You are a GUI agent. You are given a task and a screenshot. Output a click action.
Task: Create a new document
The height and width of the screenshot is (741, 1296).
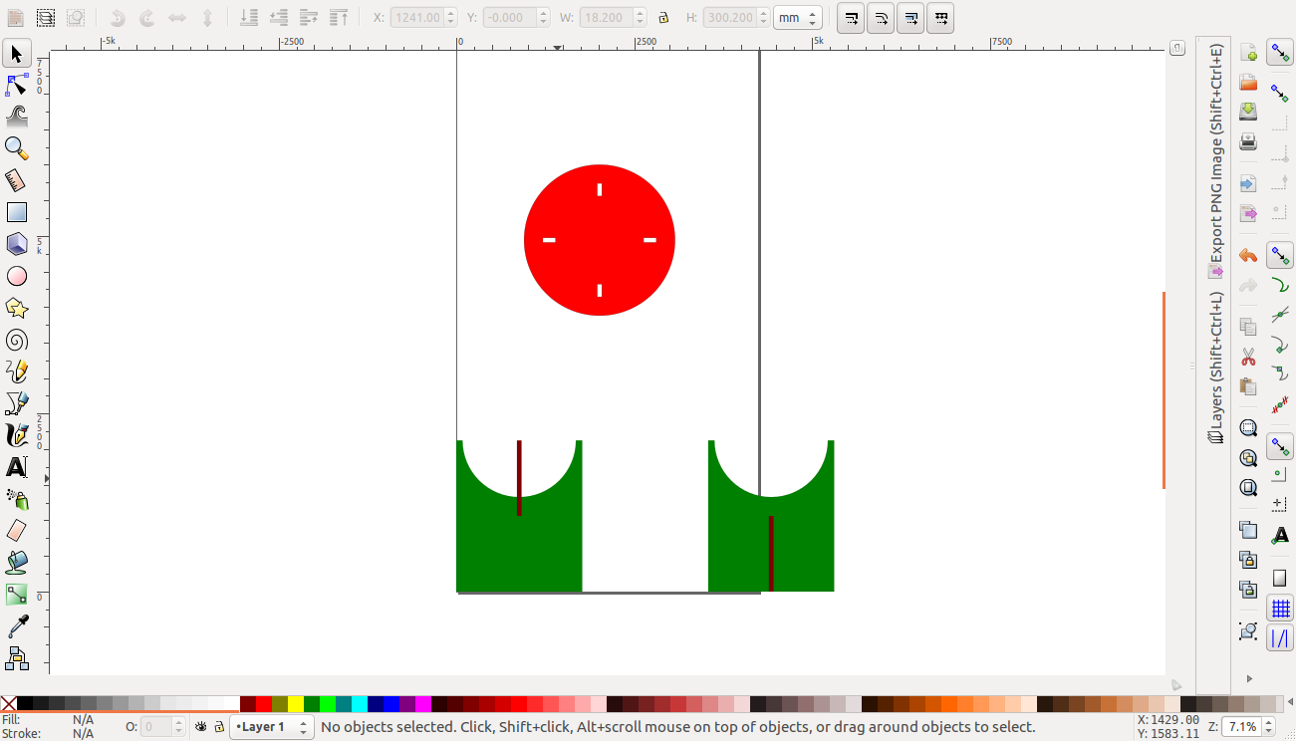(x=1248, y=53)
